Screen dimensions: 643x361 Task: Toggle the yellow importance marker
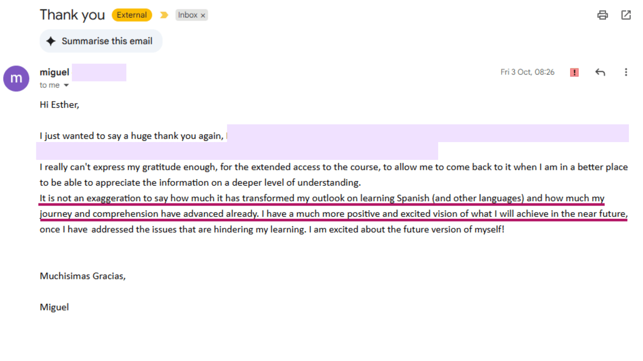[x=164, y=15]
